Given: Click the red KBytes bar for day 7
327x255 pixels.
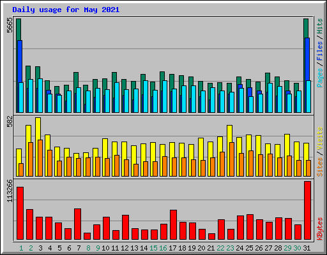Looking at the screenshot, I should 78,224.
